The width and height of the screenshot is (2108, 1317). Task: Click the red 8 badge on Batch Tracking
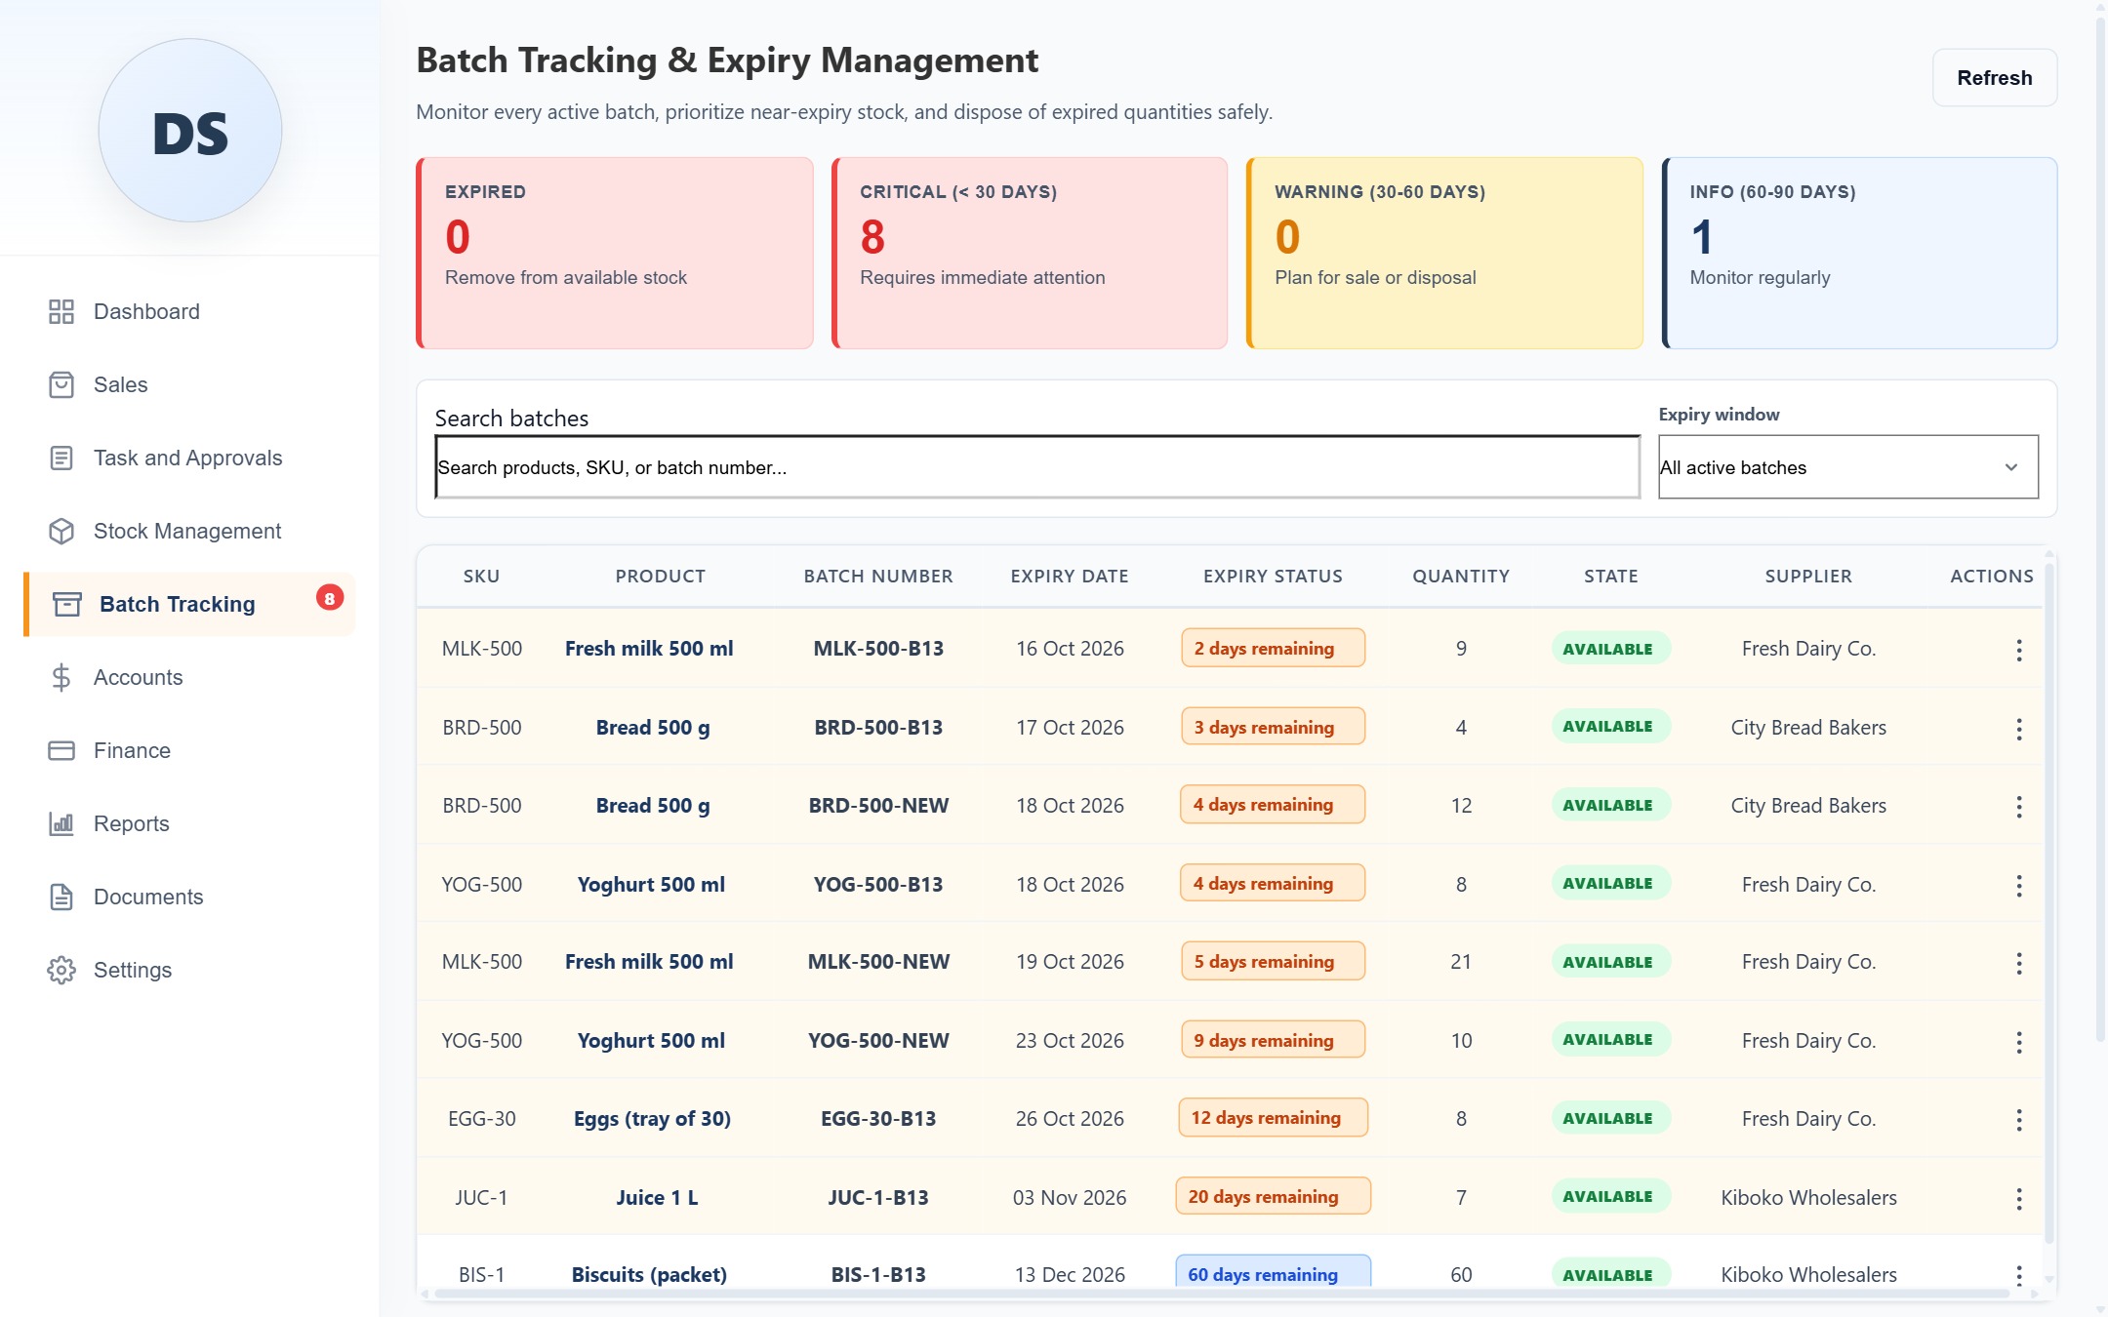click(x=330, y=598)
